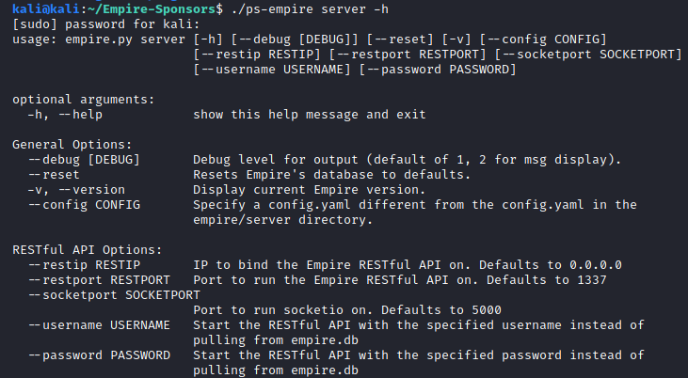
Task: Click the ./ps-empire server -h command text
Action: click(x=310, y=8)
